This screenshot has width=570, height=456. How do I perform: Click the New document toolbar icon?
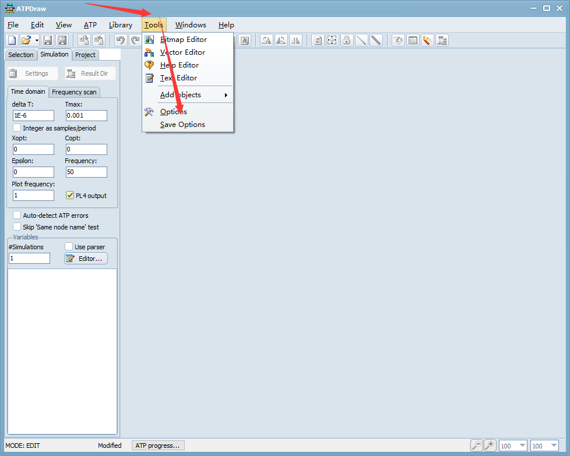click(x=12, y=40)
